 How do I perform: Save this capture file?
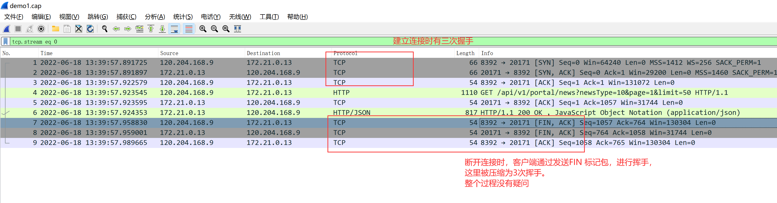(67, 29)
